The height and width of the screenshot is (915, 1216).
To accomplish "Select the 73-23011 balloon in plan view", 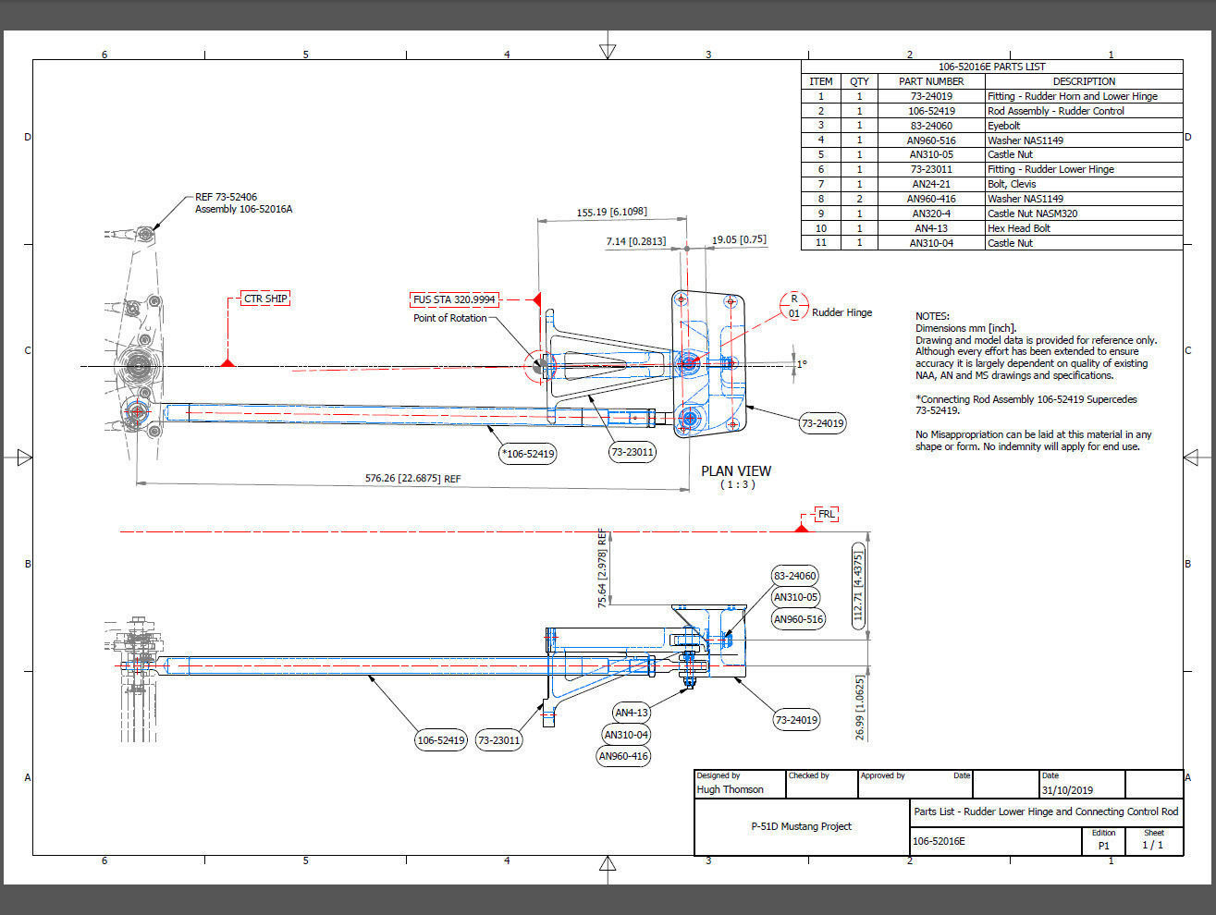I will pos(633,453).
